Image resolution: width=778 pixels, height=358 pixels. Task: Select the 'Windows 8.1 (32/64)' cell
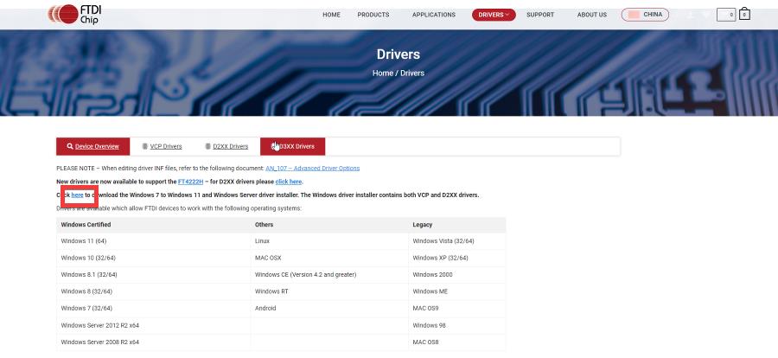click(x=154, y=275)
